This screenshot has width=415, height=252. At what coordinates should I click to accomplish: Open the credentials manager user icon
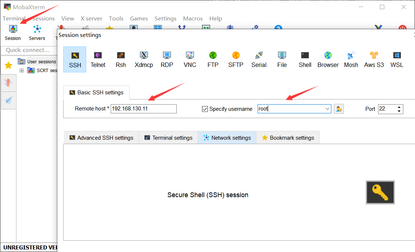(x=339, y=109)
